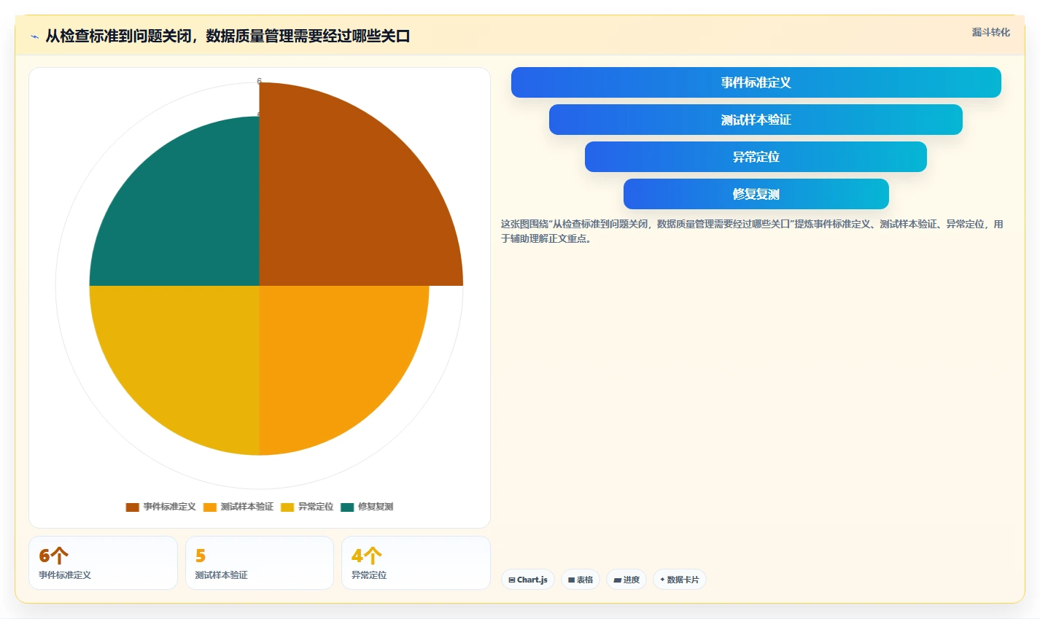
Task: Click the 测试样本验证 funnel bar
Action: tap(756, 120)
